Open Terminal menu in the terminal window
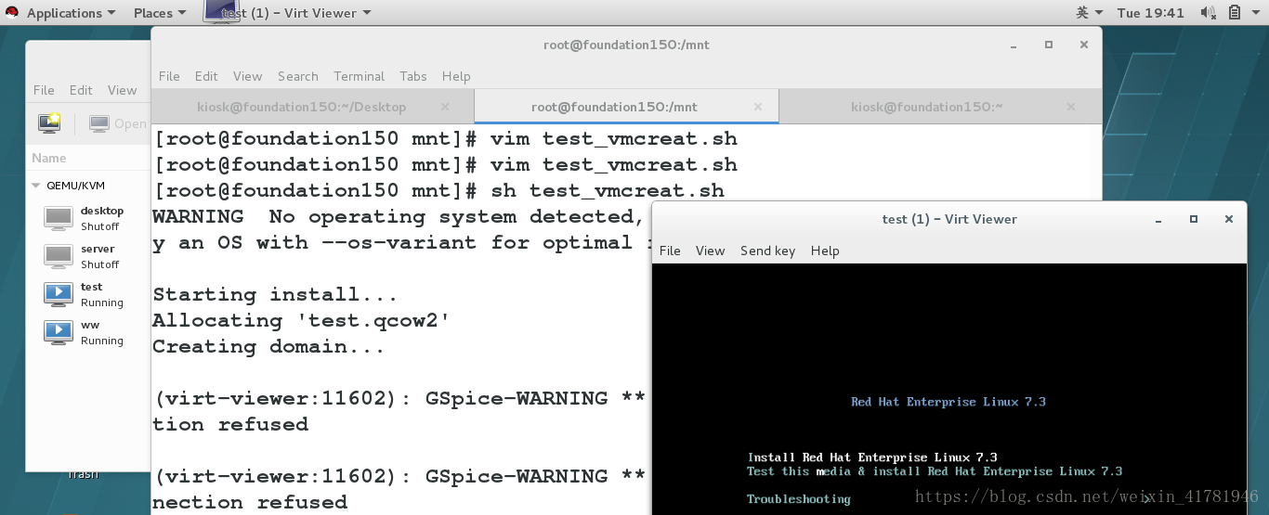This screenshot has width=1269, height=515. (359, 76)
